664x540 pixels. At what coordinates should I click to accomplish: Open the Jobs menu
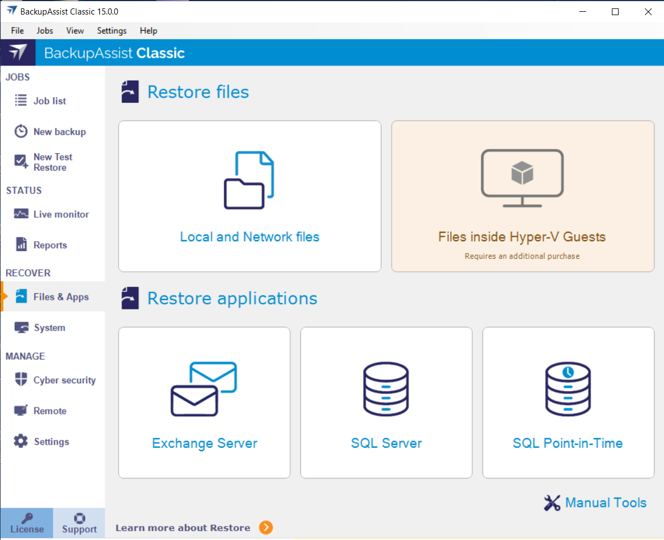(45, 31)
